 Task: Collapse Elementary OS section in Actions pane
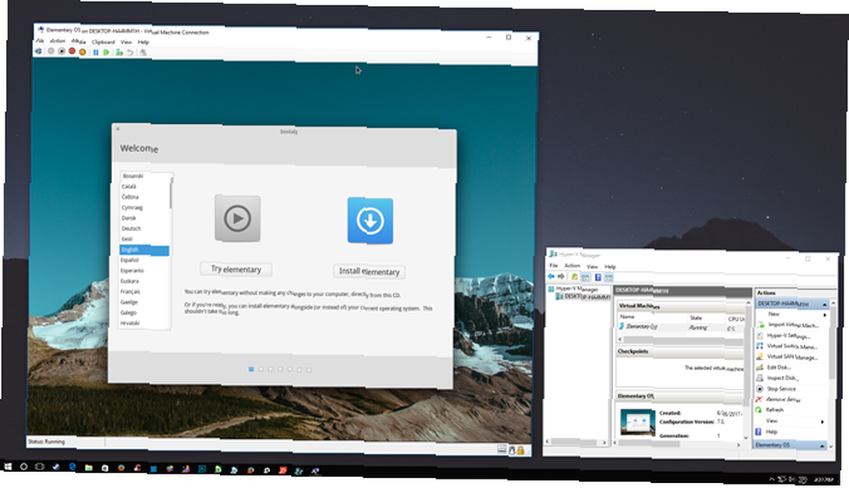(822, 446)
